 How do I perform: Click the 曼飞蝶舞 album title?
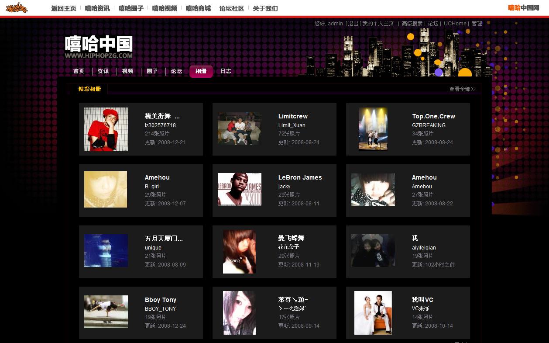click(291, 238)
